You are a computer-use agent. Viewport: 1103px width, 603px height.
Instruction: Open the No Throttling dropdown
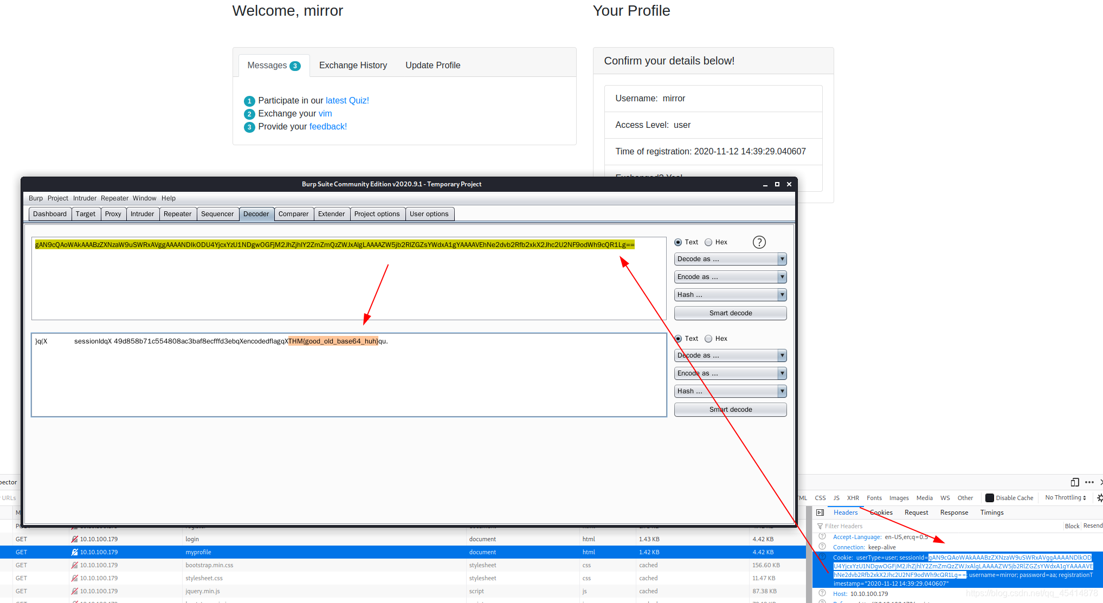(x=1065, y=498)
